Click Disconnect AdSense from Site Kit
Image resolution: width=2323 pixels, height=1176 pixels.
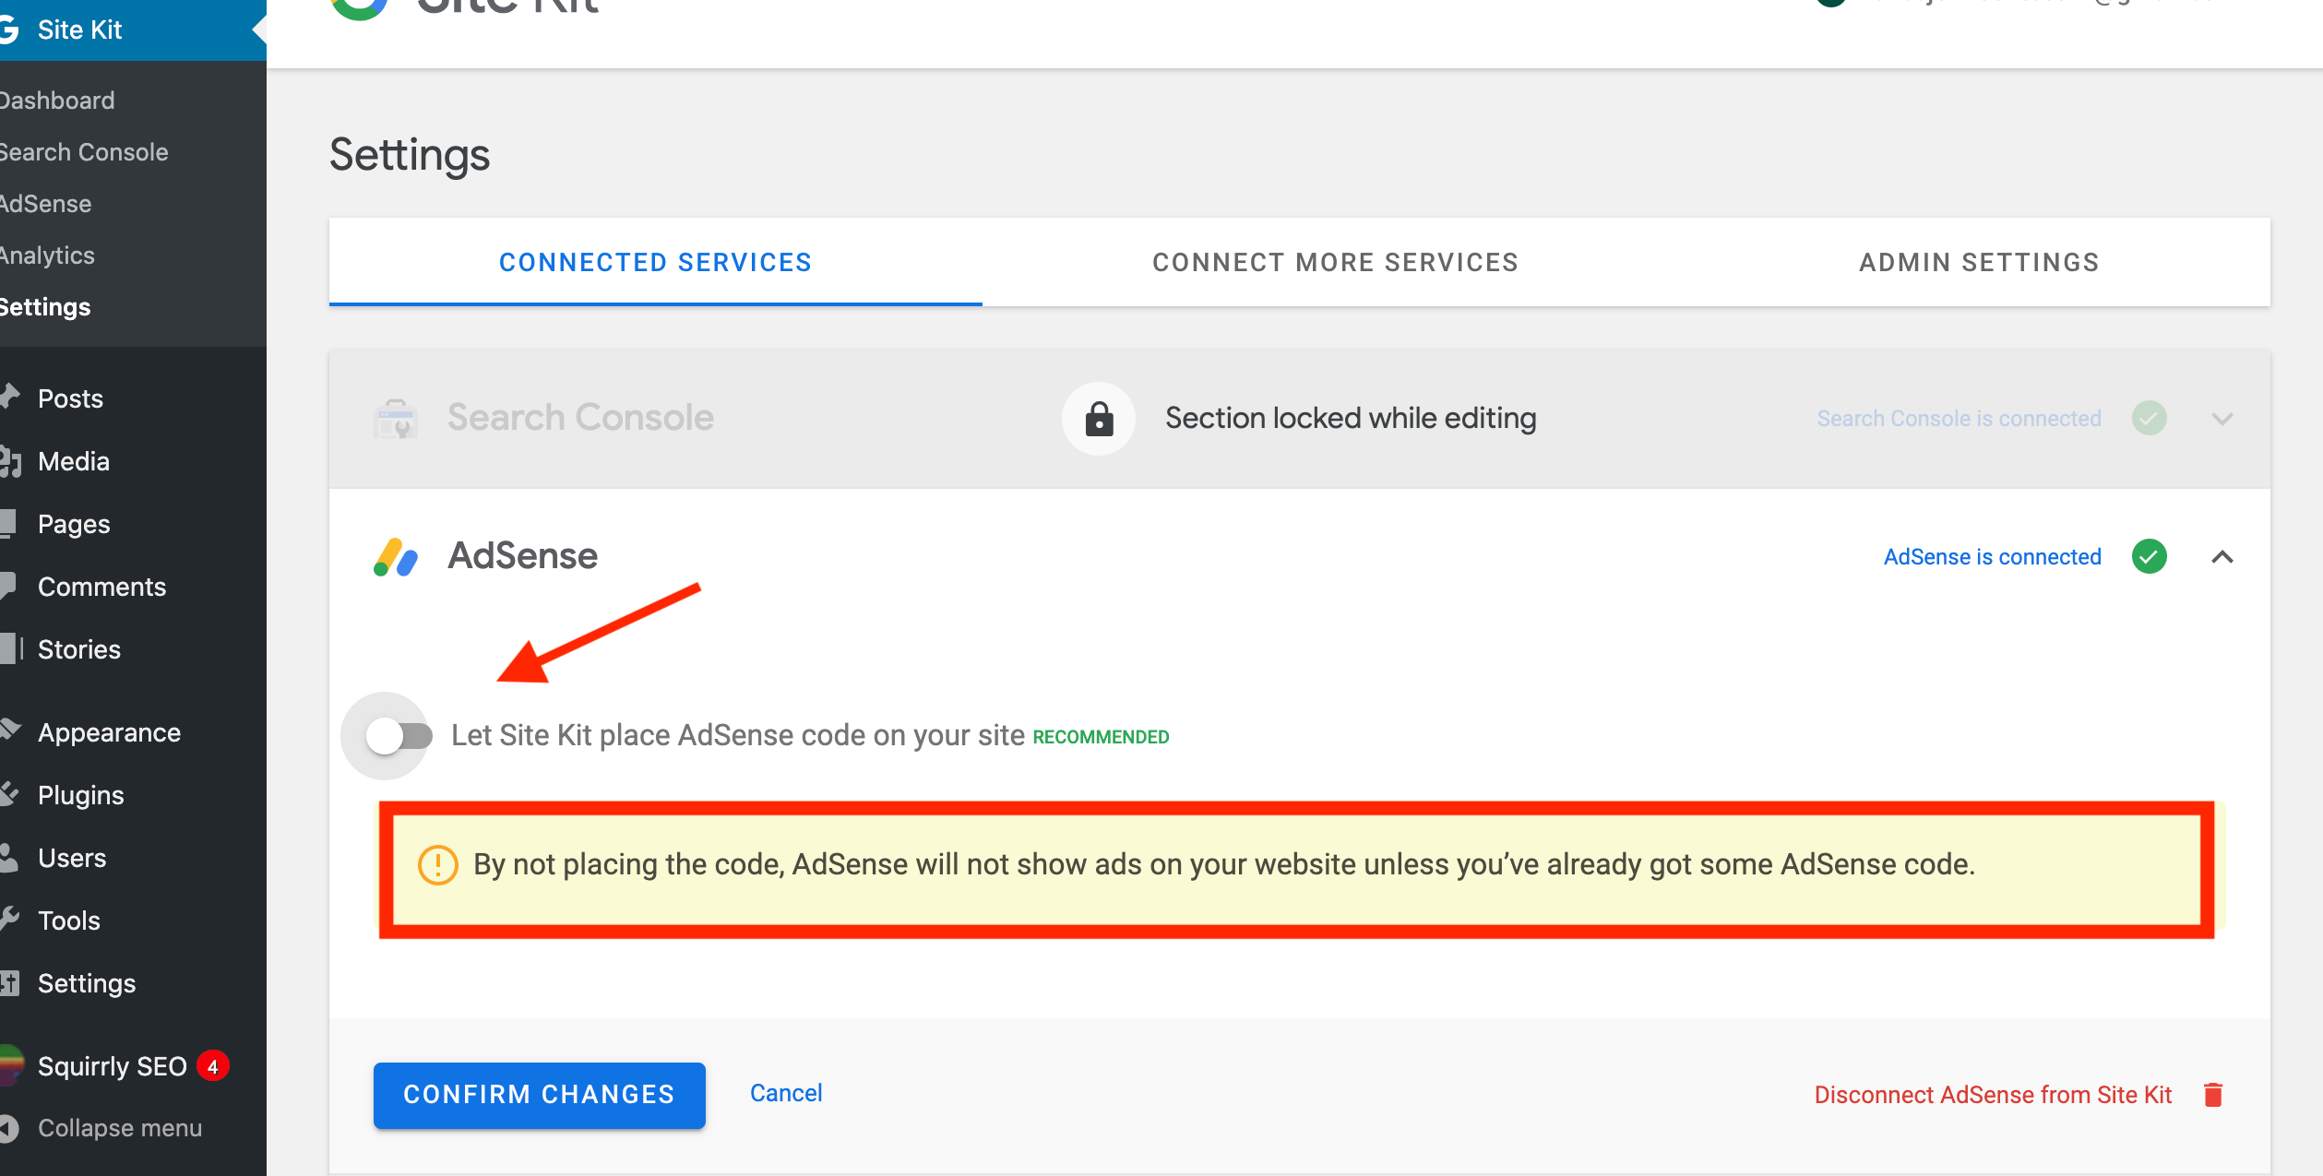point(1994,1095)
